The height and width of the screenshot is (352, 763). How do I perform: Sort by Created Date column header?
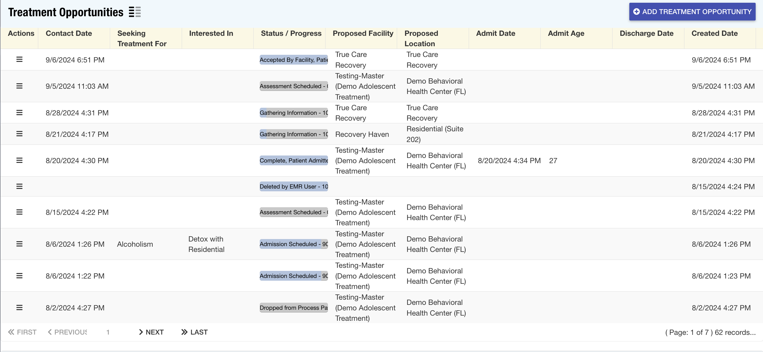point(714,33)
